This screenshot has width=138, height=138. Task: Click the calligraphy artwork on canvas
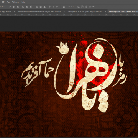74,75
